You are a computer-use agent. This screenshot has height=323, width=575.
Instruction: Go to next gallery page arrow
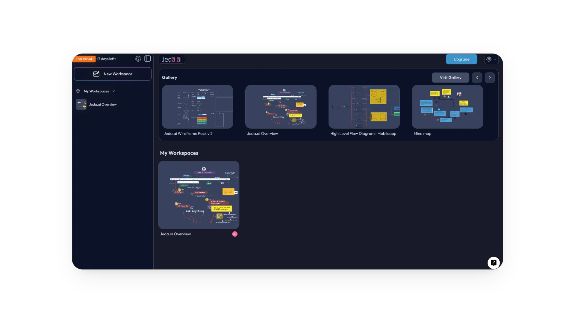pyautogui.click(x=490, y=77)
